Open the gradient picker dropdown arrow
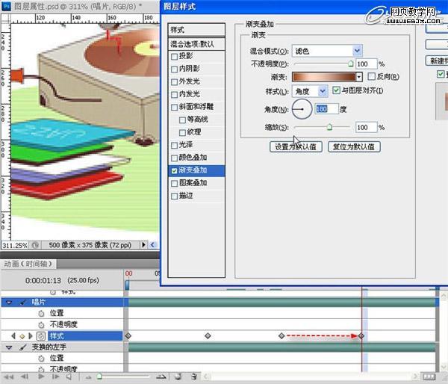Image resolution: width=448 pixels, height=384 pixels. [x=359, y=77]
